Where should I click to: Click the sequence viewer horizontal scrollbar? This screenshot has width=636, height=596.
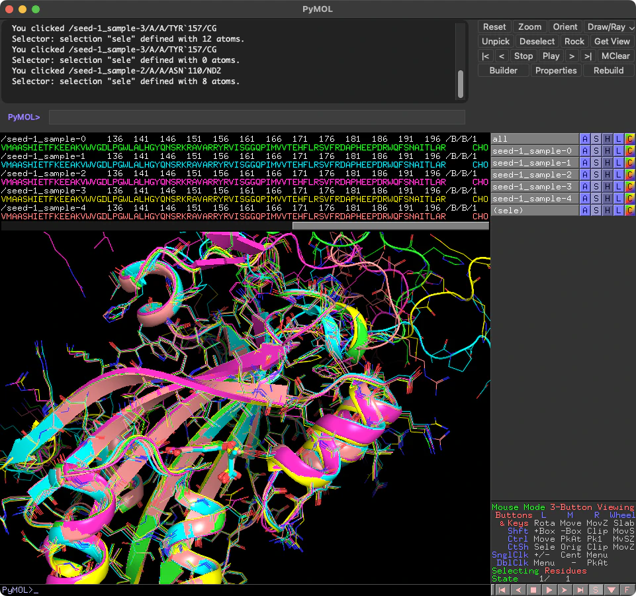pyautogui.click(x=390, y=225)
